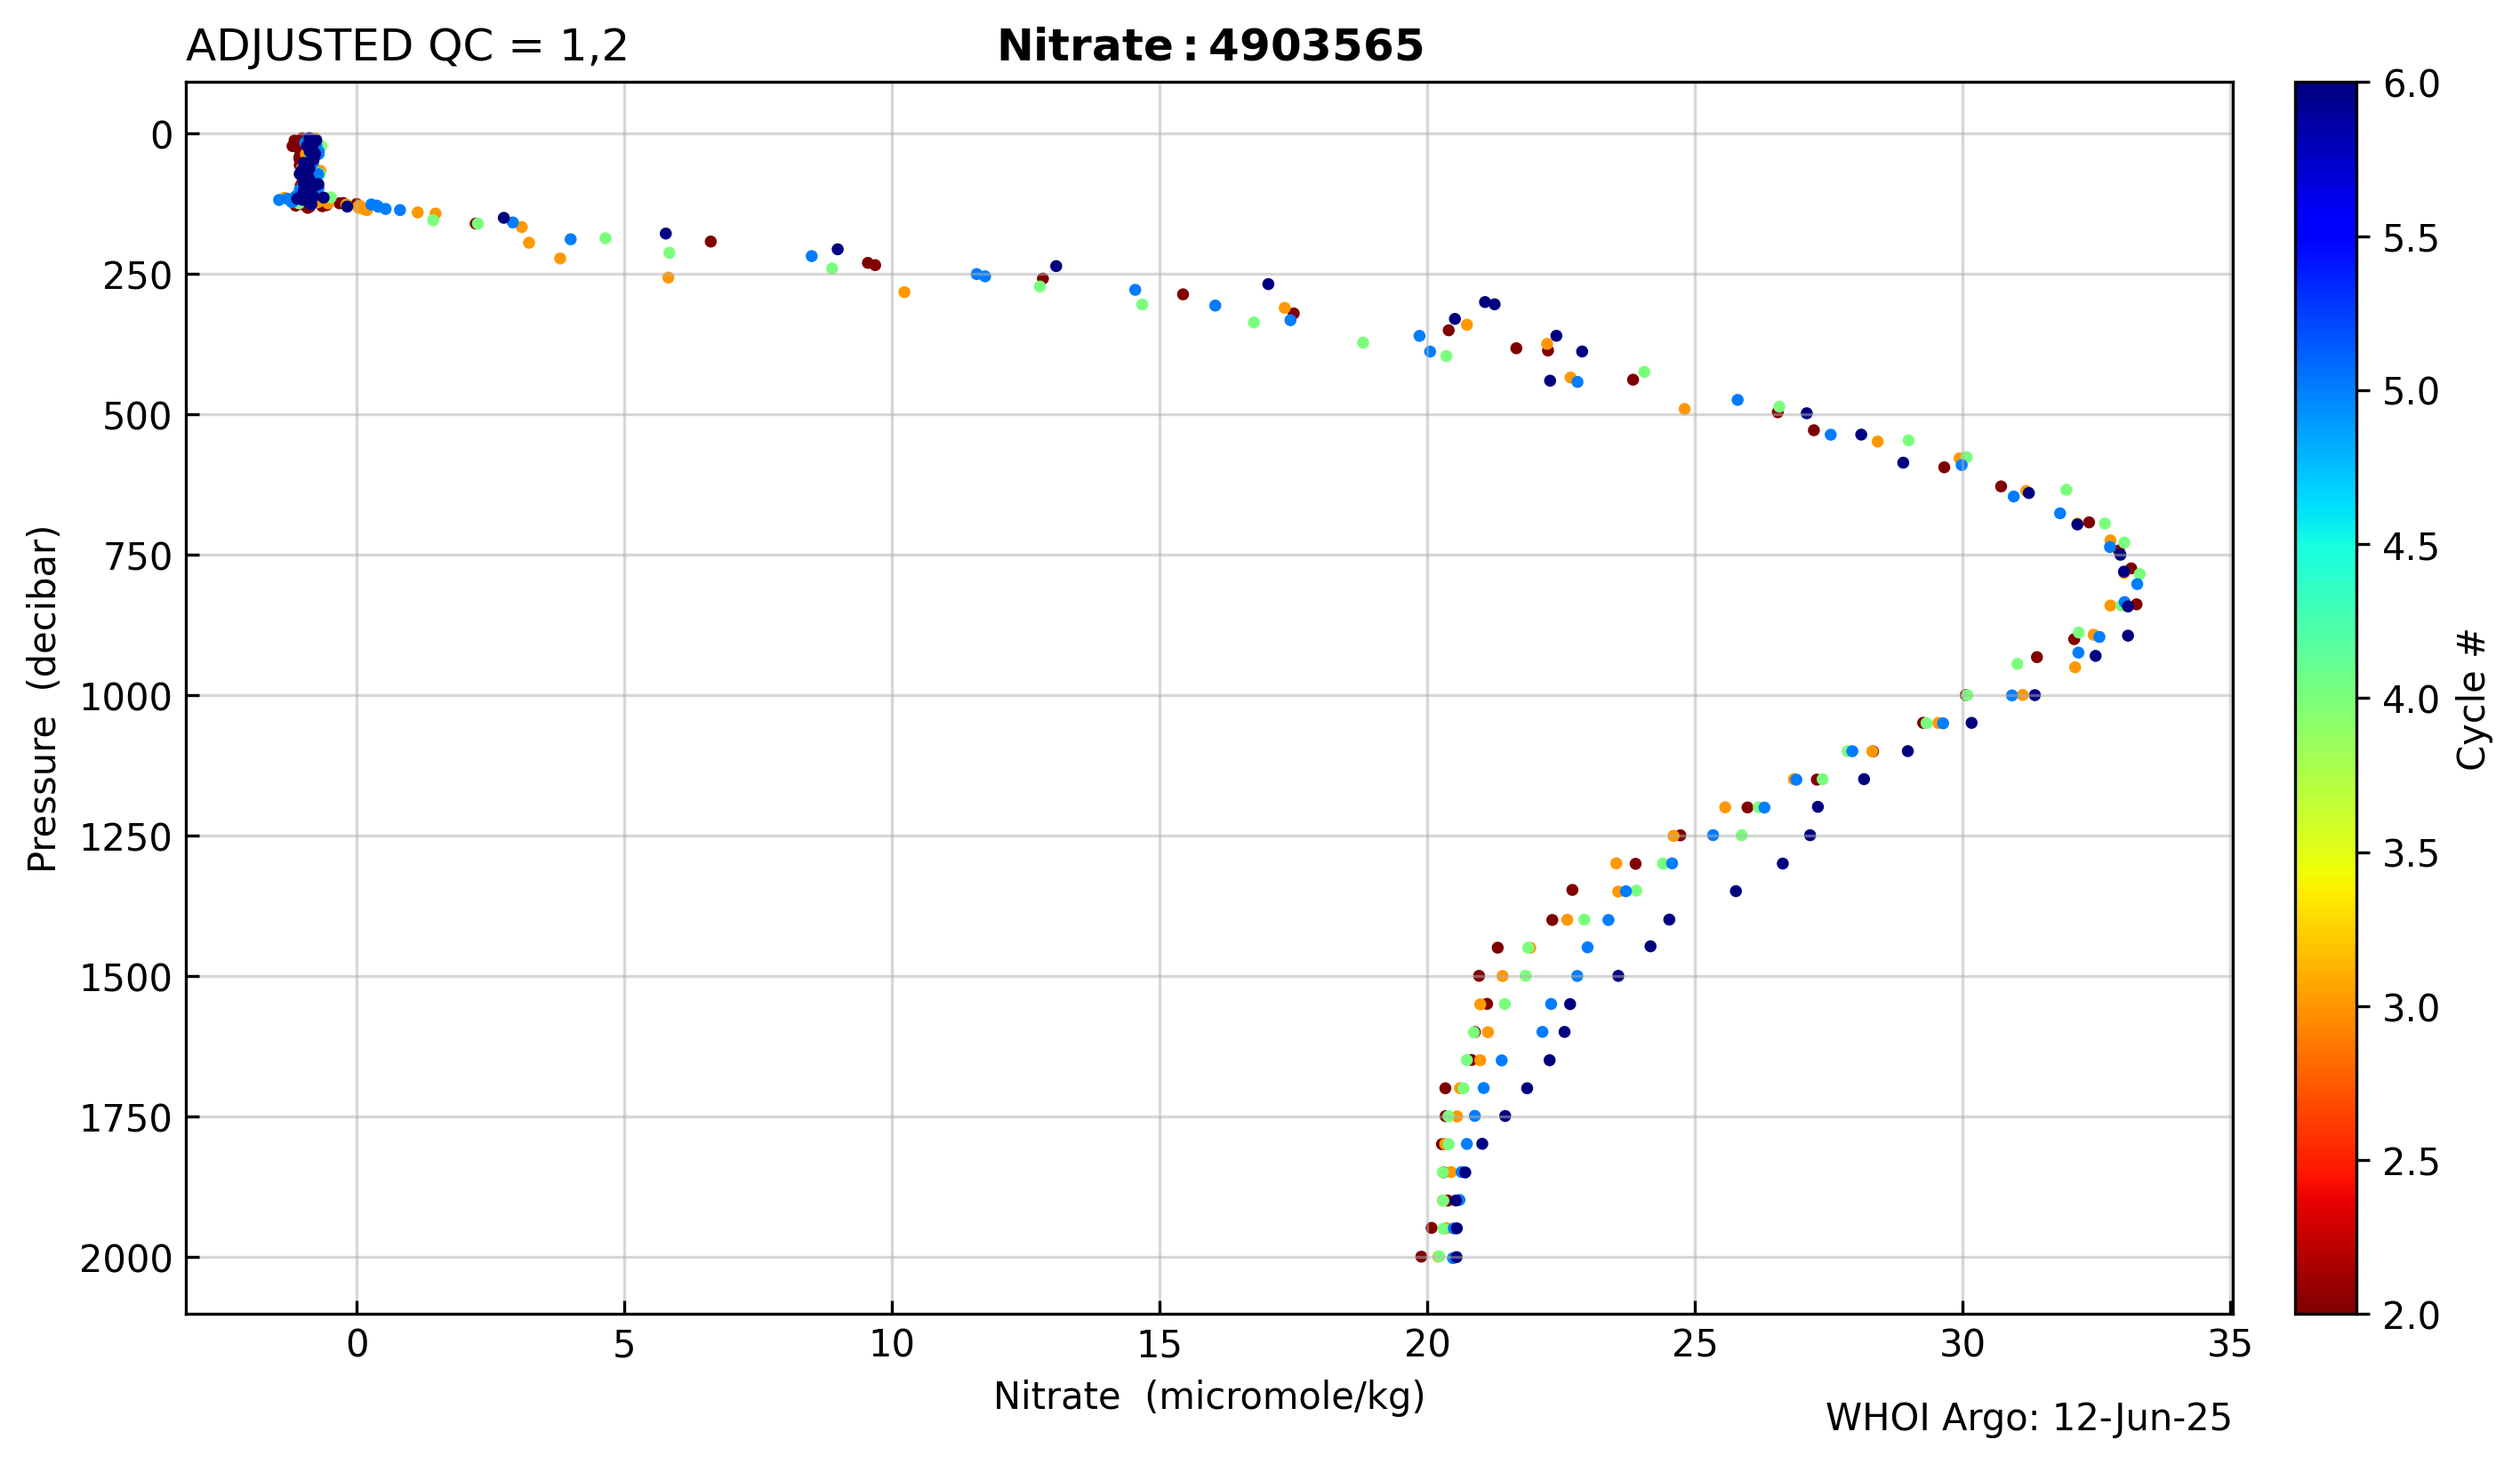Viewport: 2520px width, 1464px height.
Task: Click the 'Nitrate (micromole/kg)' x-axis label
Action: (1209, 1396)
